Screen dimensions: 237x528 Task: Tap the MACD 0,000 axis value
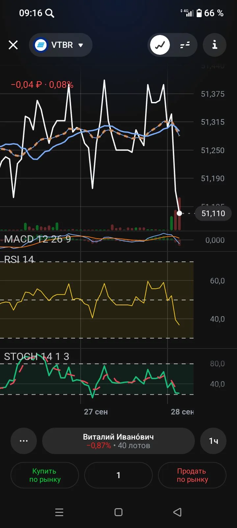click(x=215, y=240)
